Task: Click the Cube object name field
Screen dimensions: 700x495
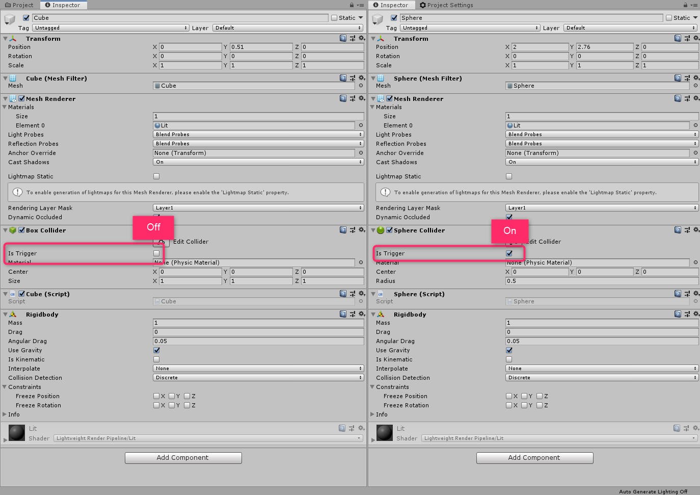Action: pyautogui.click(x=180, y=18)
